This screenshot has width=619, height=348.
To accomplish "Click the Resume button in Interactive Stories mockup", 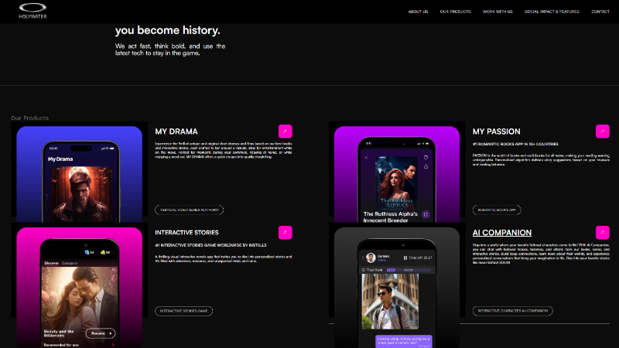I will [x=101, y=333].
